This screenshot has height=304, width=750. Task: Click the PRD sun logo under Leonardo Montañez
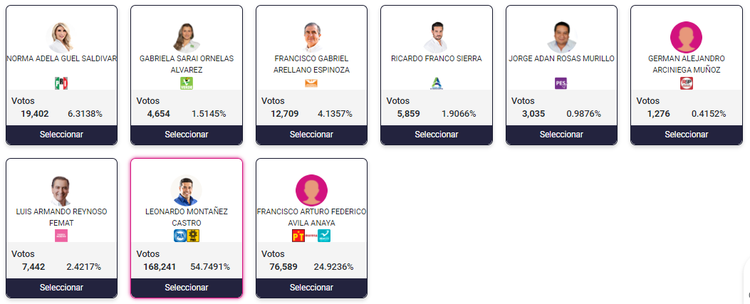click(193, 236)
